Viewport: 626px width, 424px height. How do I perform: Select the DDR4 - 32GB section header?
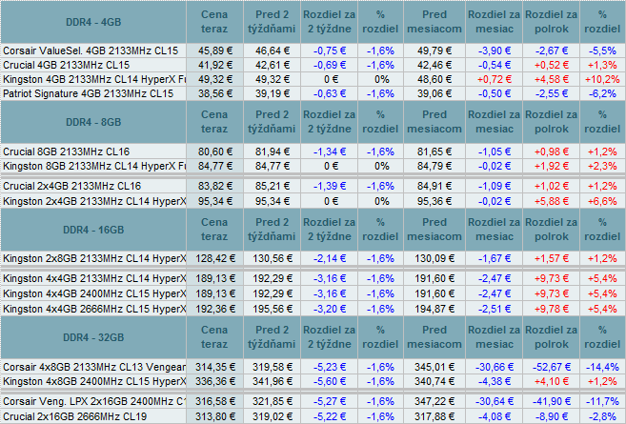pyautogui.click(x=93, y=337)
